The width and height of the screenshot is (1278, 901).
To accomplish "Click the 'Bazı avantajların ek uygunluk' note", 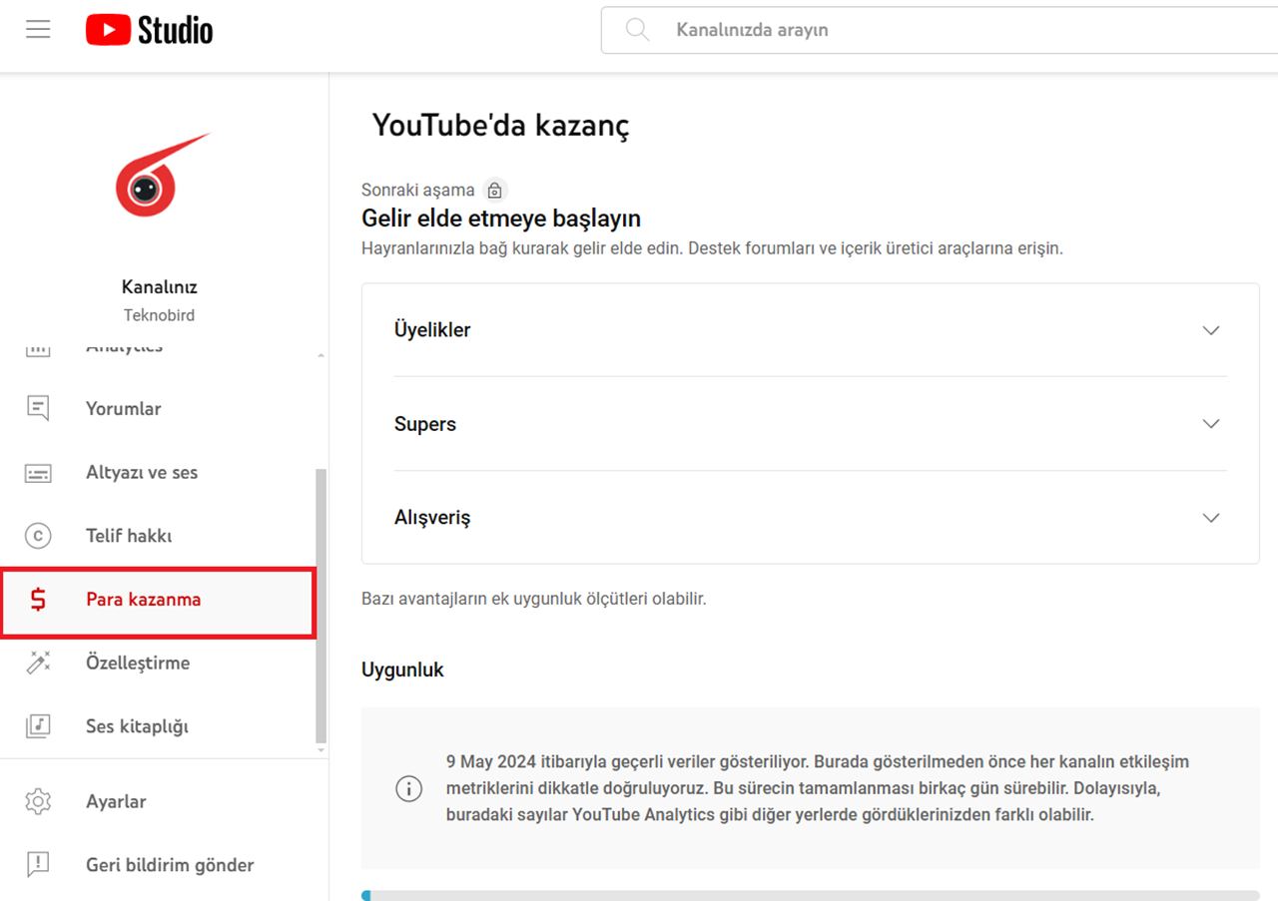I will tap(534, 600).
